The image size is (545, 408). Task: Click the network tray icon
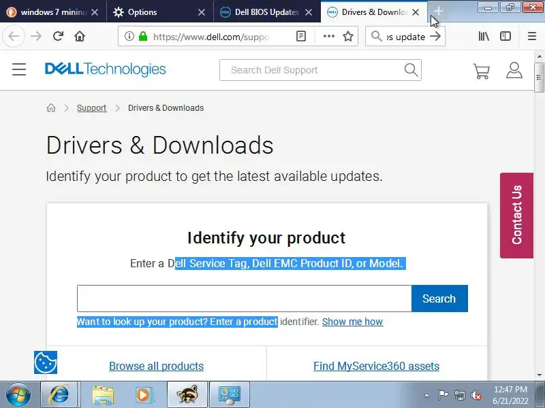click(x=460, y=395)
